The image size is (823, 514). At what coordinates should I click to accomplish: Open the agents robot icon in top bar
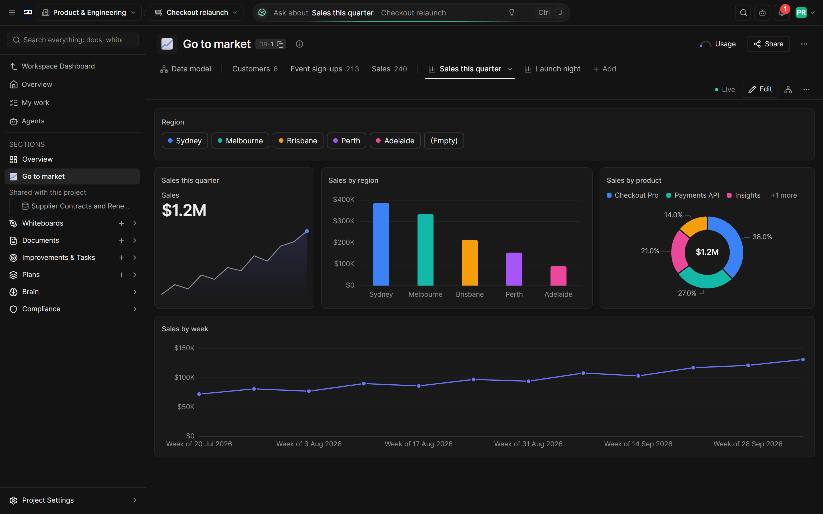coord(762,13)
